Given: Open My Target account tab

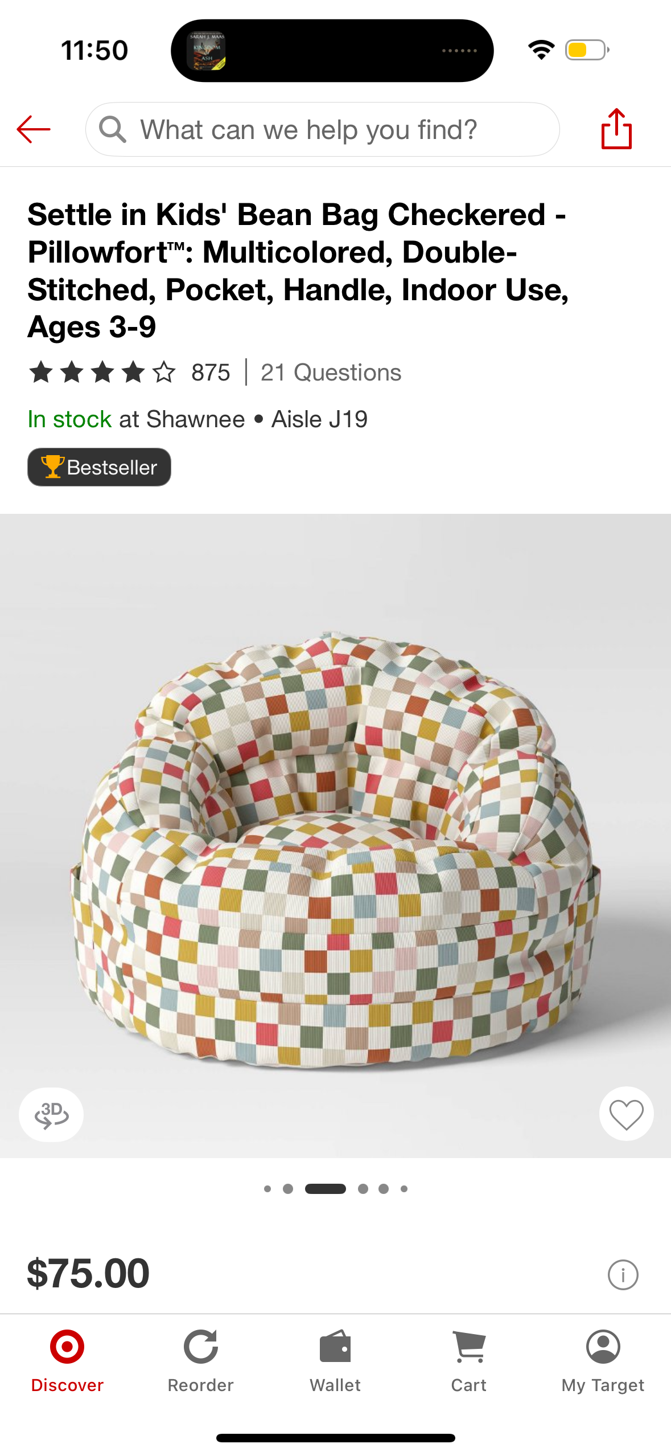Looking at the screenshot, I should [x=603, y=1361].
